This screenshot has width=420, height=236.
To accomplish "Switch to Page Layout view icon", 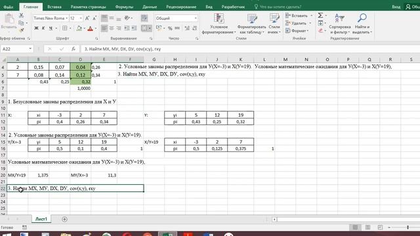I will (x=367, y=227).
